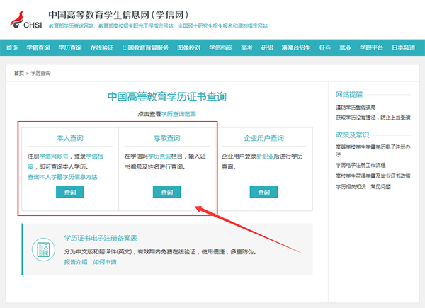Click 查询 button under 零散查询
The height and width of the screenshot is (308, 425).
click(166, 193)
